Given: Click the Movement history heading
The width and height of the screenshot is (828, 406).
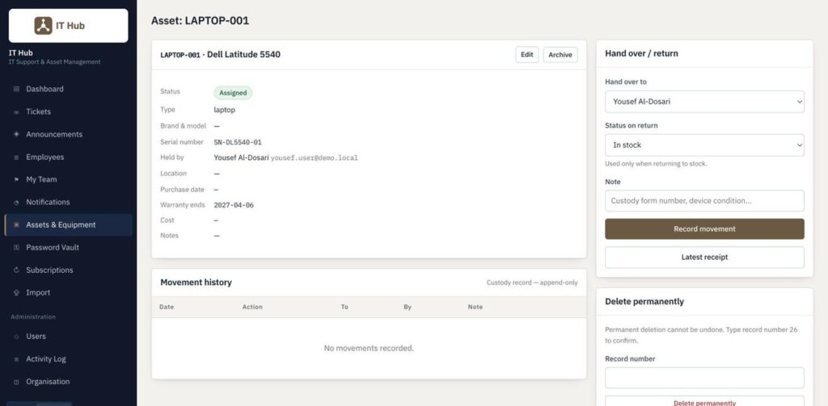Looking at the screenshot, I should point(196,283).
